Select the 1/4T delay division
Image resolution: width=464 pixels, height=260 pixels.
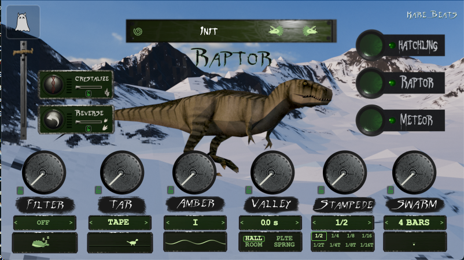335,245
